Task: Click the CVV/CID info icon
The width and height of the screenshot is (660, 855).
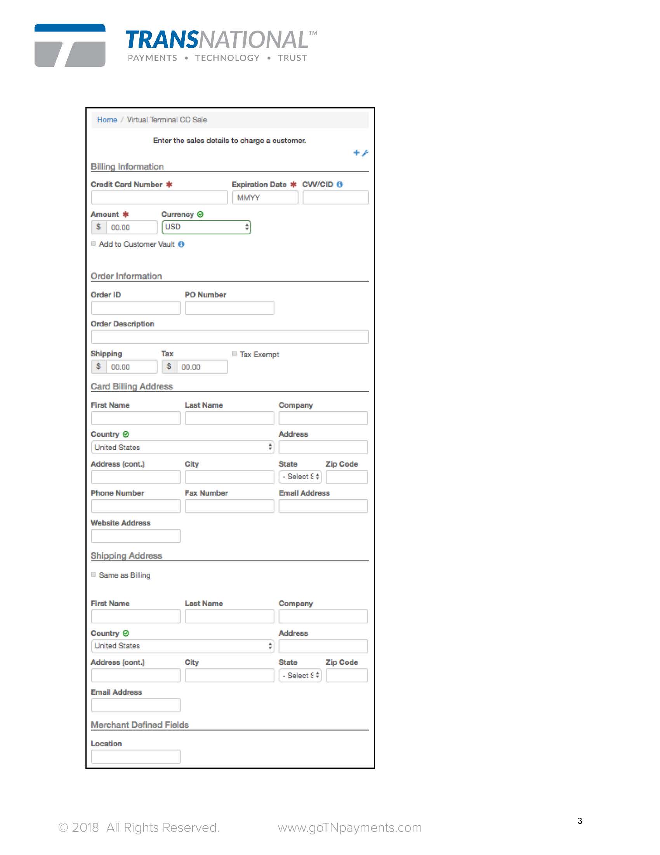Action: [x=339, y=184]
